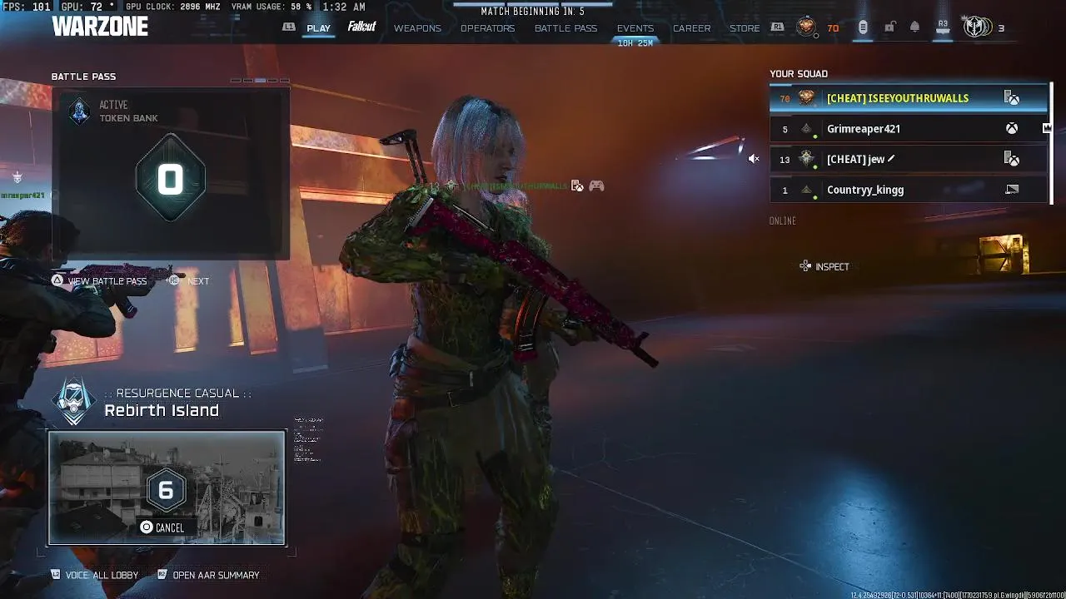Screen dimensions: 1066x599
Task: Click the squad list scrollbar
Action: [1051, 143]
